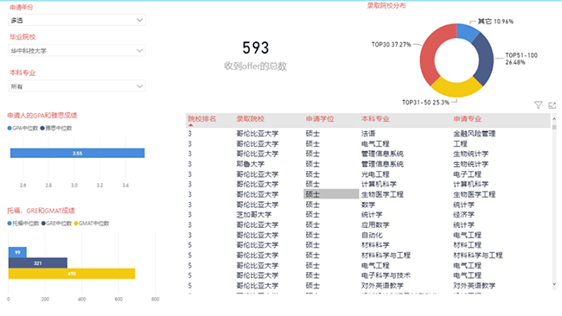562x316 pixels.
Task: Sort table by 申请专业 column header
Action: (468, 119)
